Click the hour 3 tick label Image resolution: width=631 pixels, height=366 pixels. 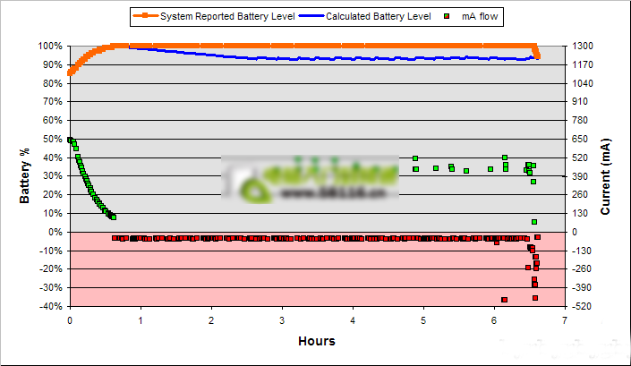point(282,320)
